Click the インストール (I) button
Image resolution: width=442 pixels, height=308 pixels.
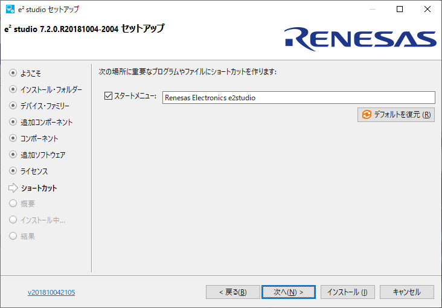[x=348, y=292]
